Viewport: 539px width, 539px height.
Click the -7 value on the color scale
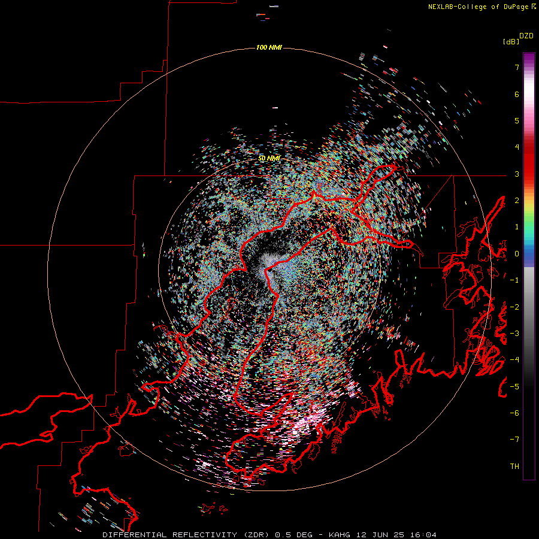pyautogui.click(x=514, y=440)
